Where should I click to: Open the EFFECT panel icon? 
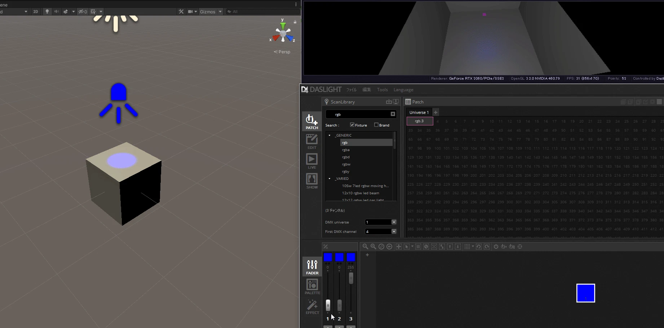click(x=312, y=307)
